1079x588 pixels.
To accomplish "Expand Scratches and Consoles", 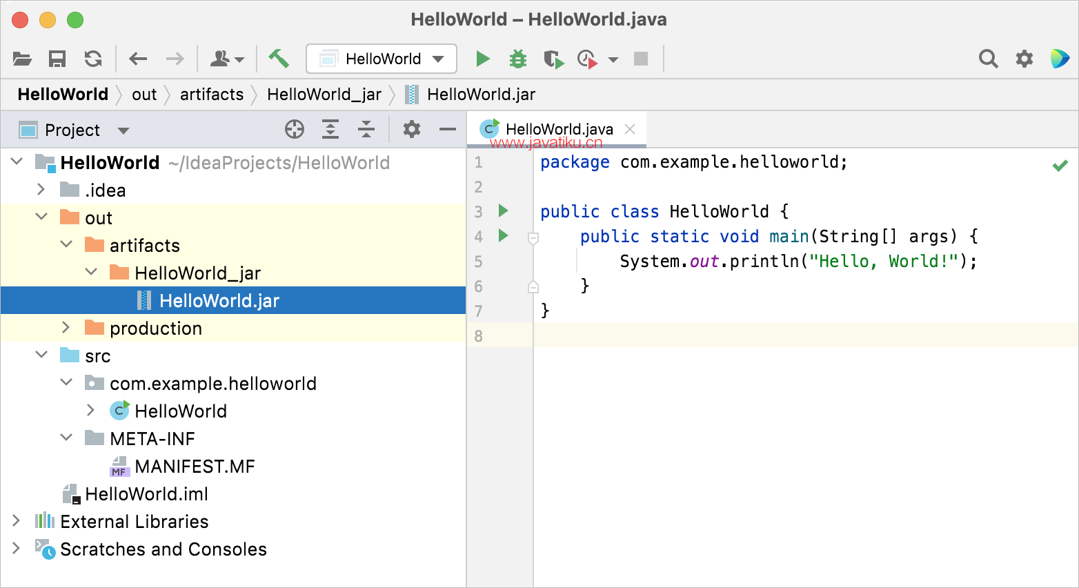I will click(16, 548).
